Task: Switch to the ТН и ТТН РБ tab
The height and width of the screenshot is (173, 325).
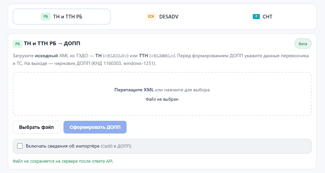Action: tap(61, 16)
